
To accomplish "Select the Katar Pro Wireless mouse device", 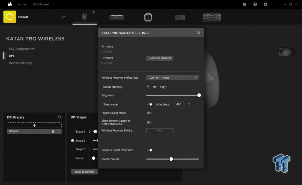I will click(x=85, y=17).
